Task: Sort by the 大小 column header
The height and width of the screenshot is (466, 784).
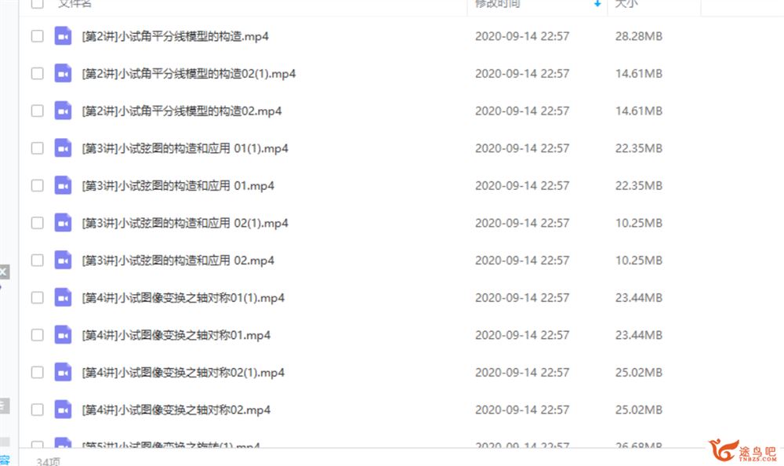Action: pyautogui.click(x=626, y=3)
